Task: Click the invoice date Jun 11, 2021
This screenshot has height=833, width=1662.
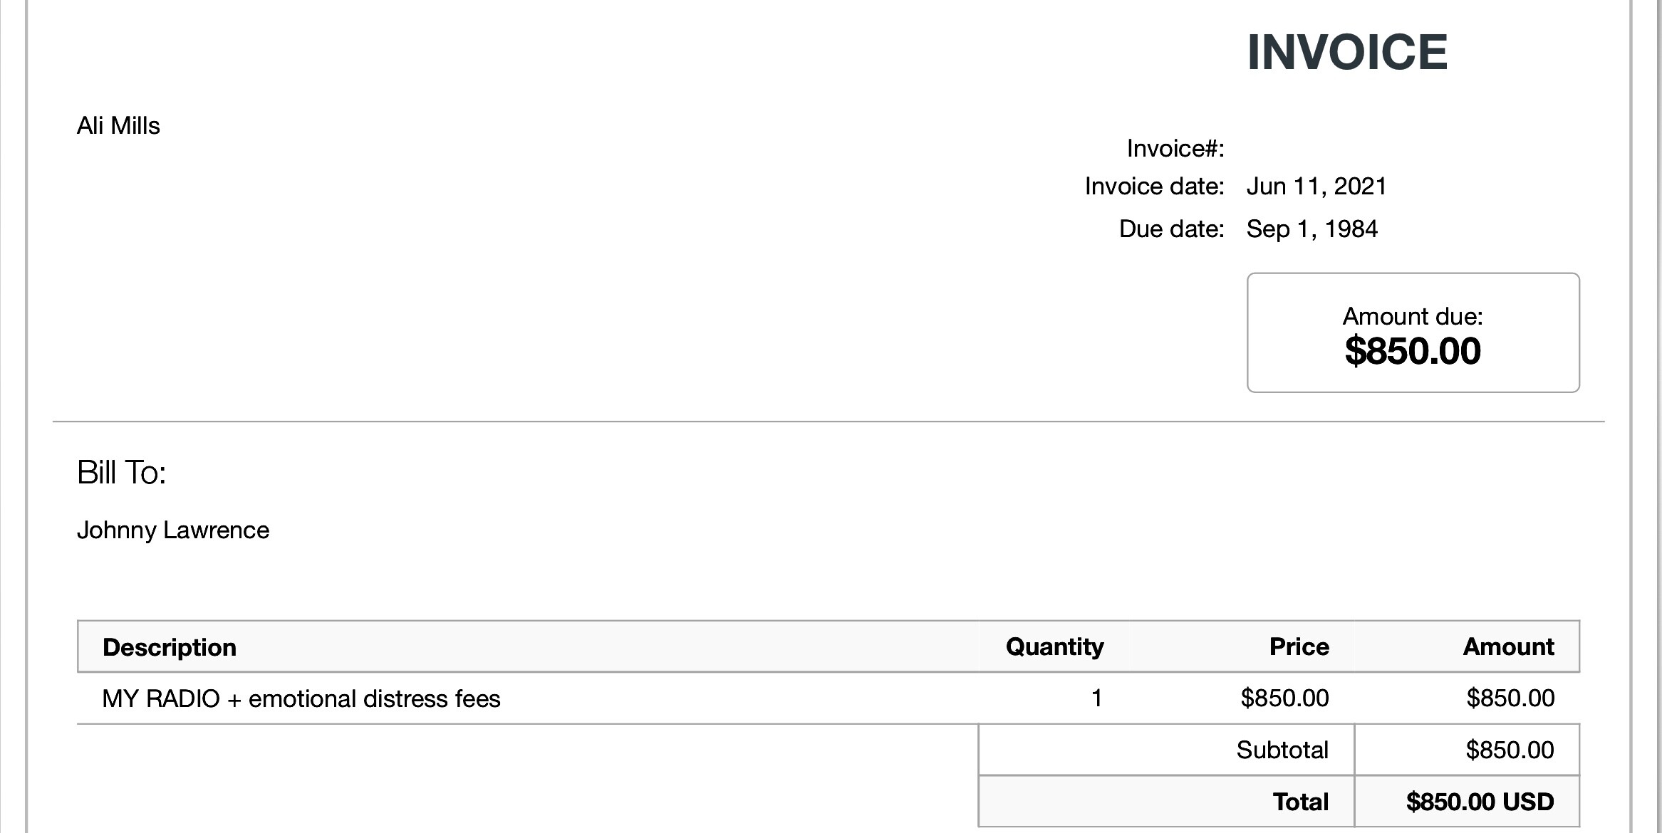Action: click(x=1316, y=187)
